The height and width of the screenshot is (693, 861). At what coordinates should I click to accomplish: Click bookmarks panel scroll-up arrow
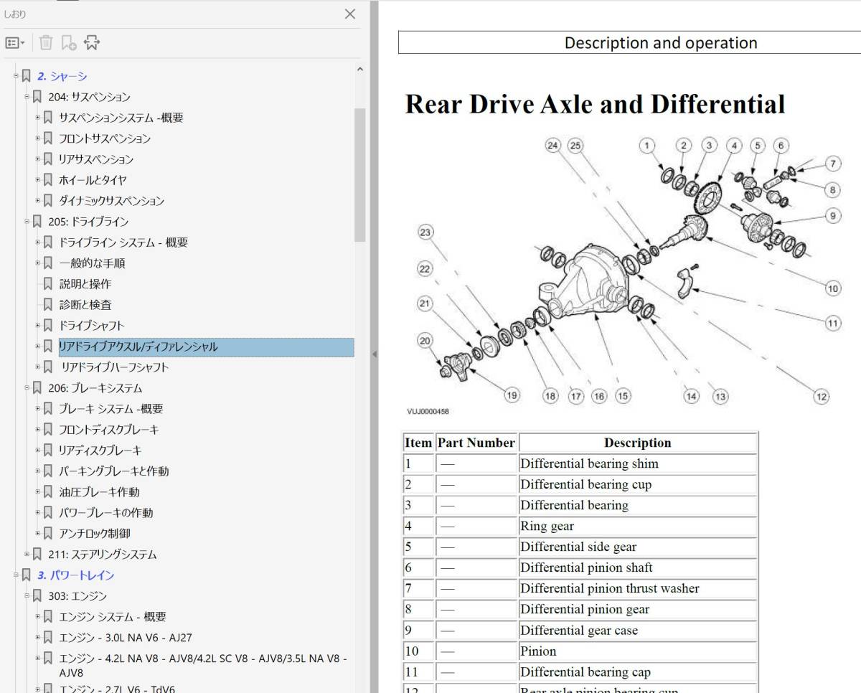pyautogui.click(x=360, y=70)
